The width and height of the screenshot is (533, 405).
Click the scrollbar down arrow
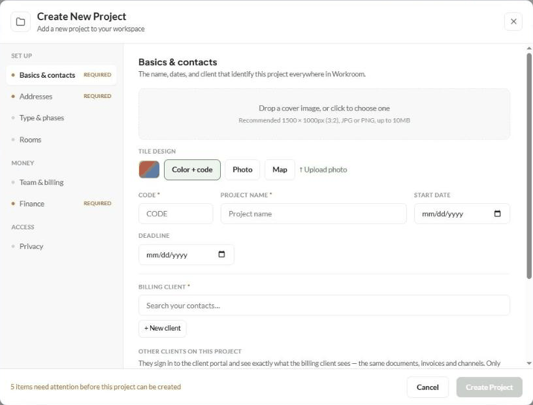click(529, 363)
